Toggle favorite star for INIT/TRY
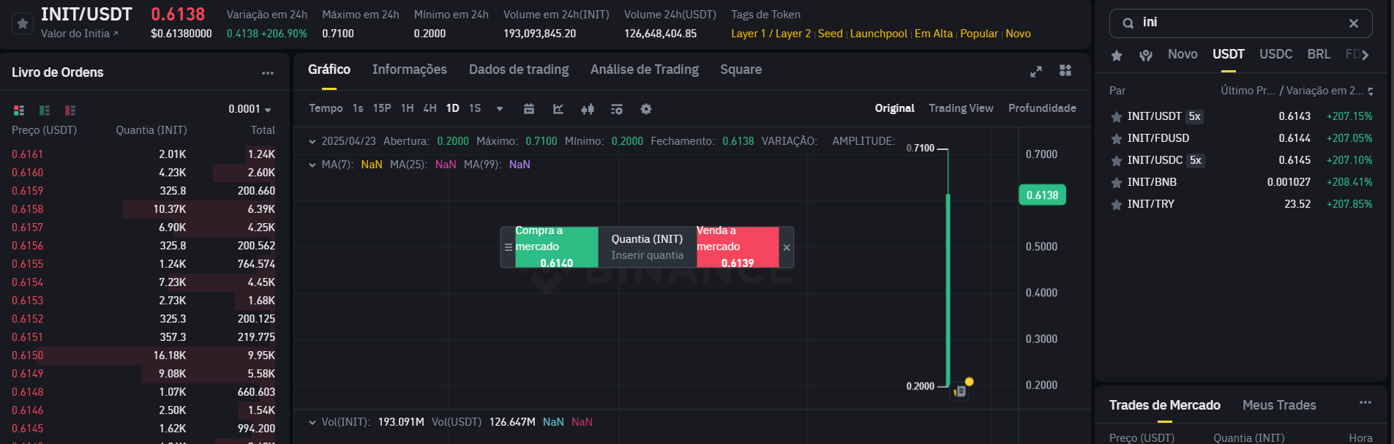The image size is (1394, 444). (1117, 205)
